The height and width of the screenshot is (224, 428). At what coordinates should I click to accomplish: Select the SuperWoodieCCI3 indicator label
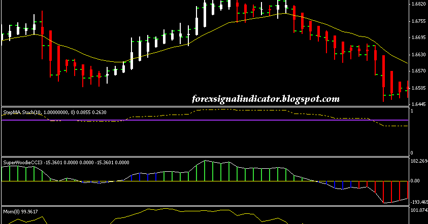coord(66,162)
